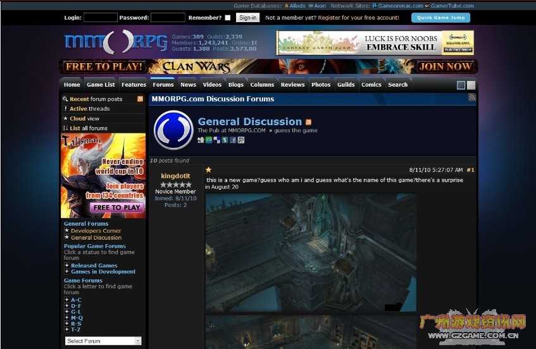Open the Search tab

click(x=397, y=85)
